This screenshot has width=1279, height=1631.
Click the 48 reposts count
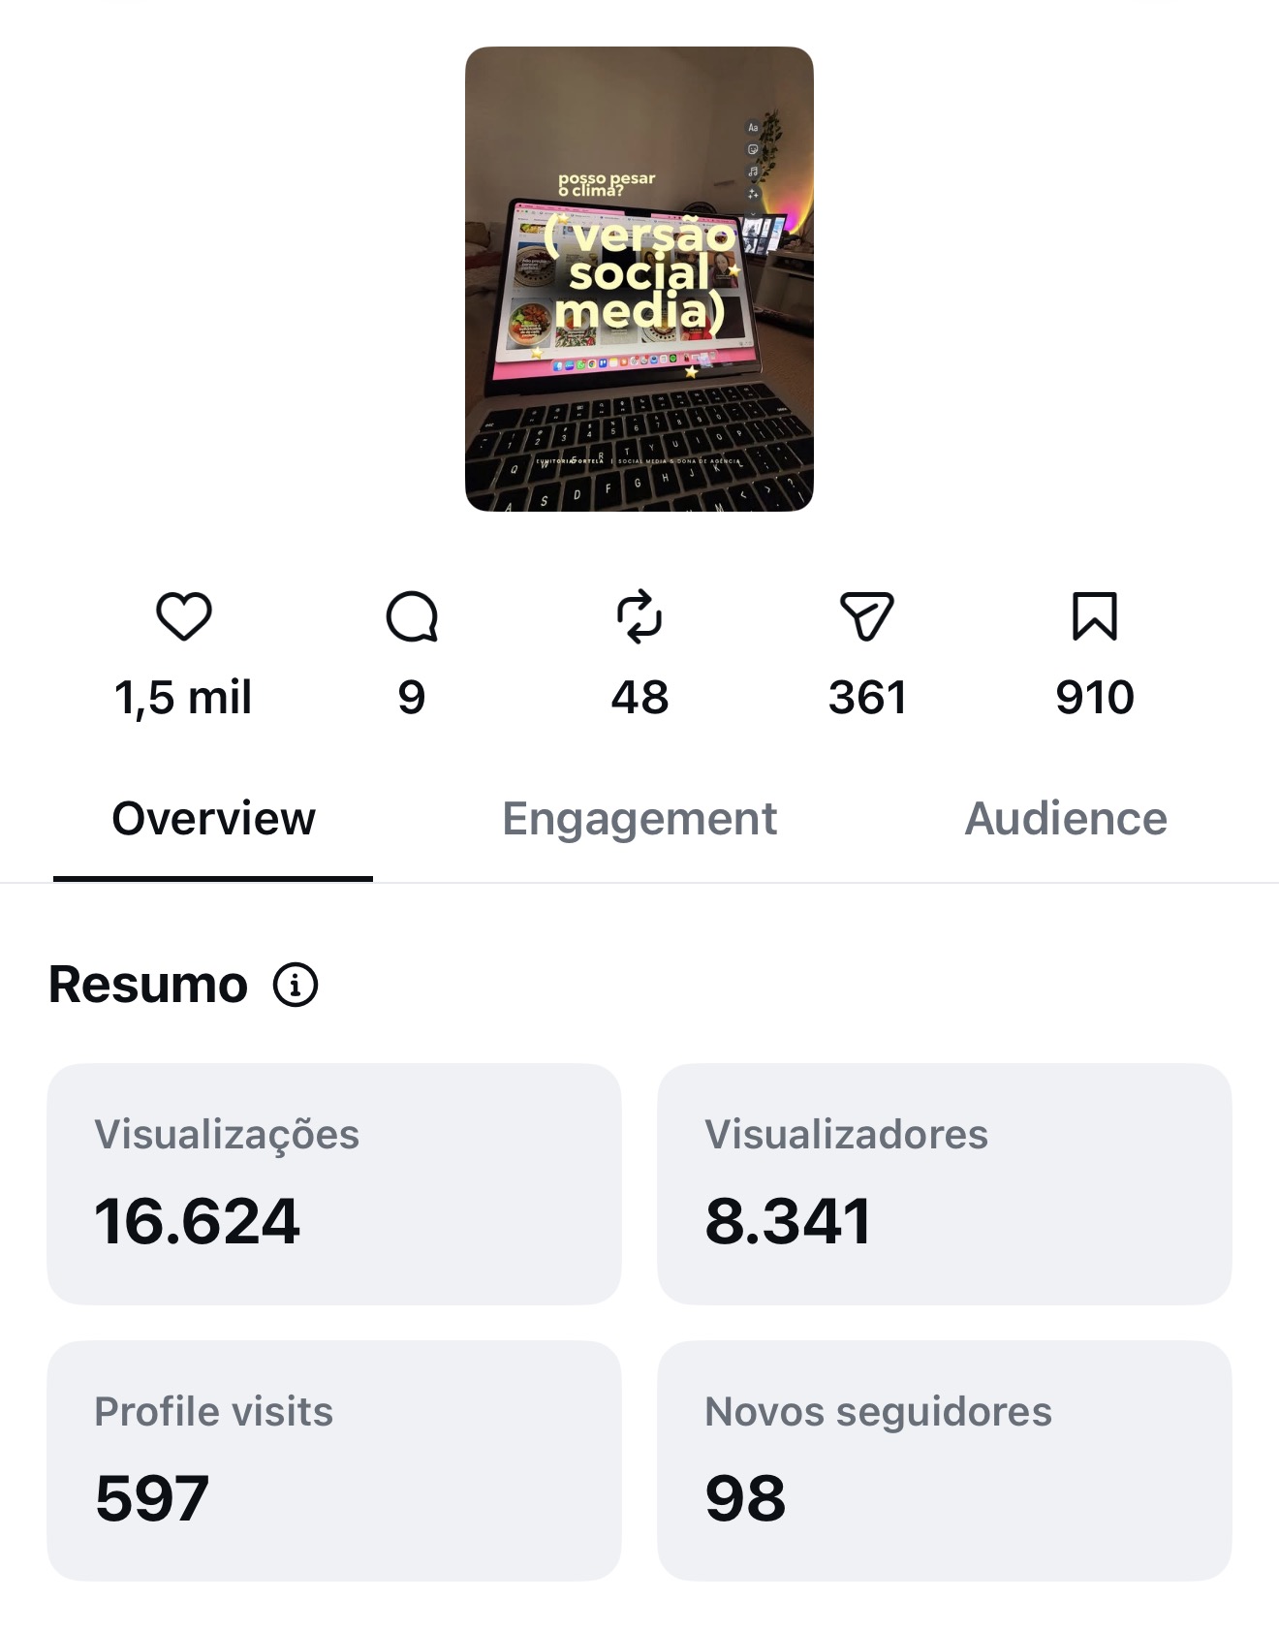(x=639, y=698)
